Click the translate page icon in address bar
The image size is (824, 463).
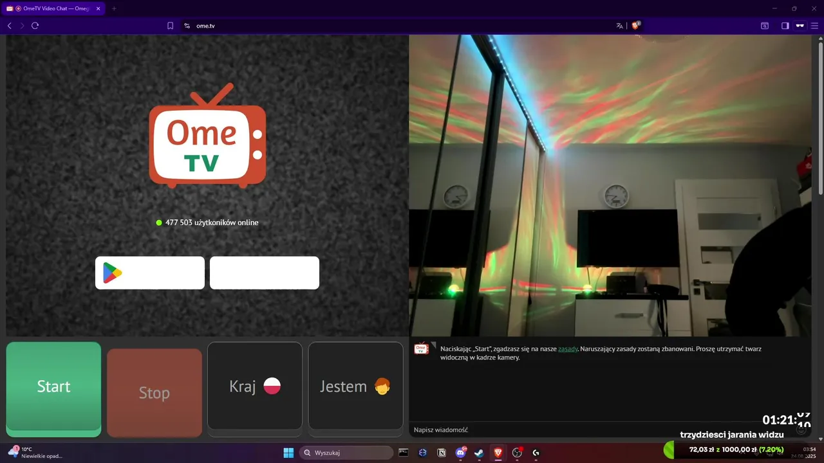(x=619, y=26)
